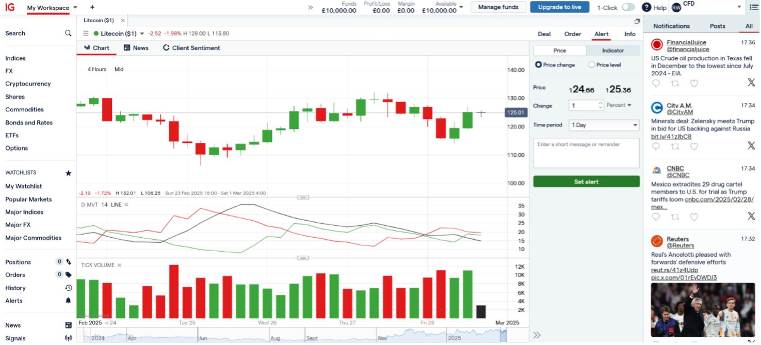
Task: Click the hamburger menu beside Litecoin
Action: coord(86,34)
